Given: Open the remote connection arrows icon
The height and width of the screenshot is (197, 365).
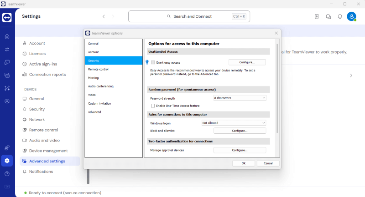Looking at the screenshot, I should [x=7, y=49].
